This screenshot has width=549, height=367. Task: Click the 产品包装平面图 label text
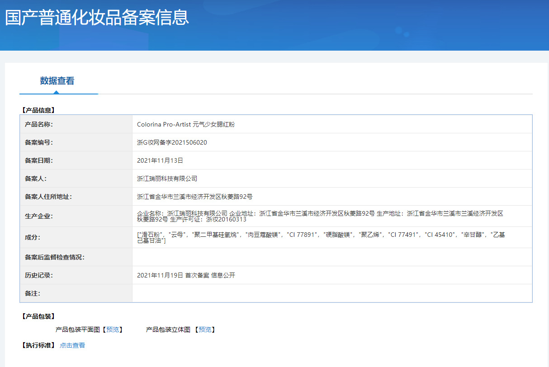point(78,329)
